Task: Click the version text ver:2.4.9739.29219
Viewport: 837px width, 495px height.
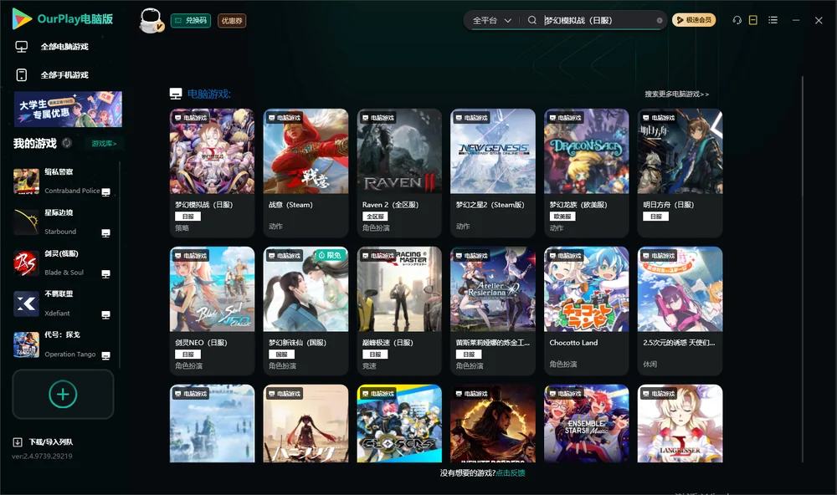Action: tap(42, 457)
